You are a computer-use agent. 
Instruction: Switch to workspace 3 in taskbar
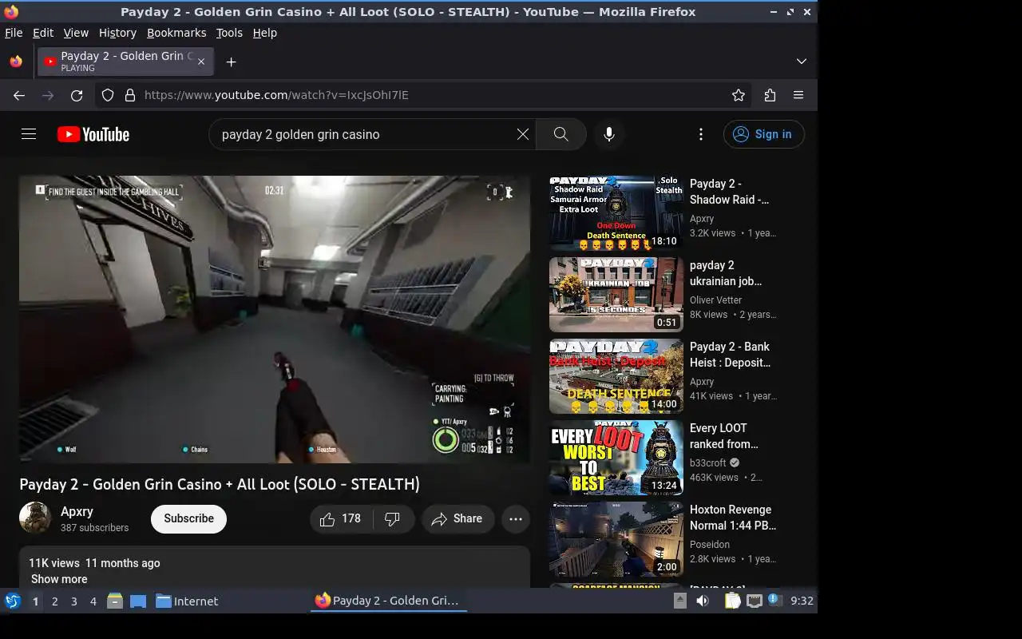(73, 601)
